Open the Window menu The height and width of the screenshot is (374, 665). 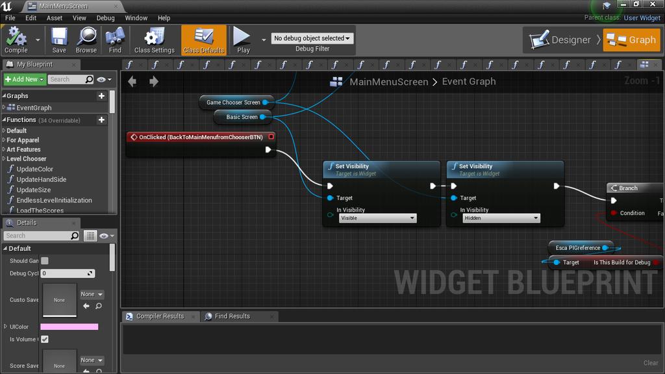pyautogui.click(x=136, y=18)
